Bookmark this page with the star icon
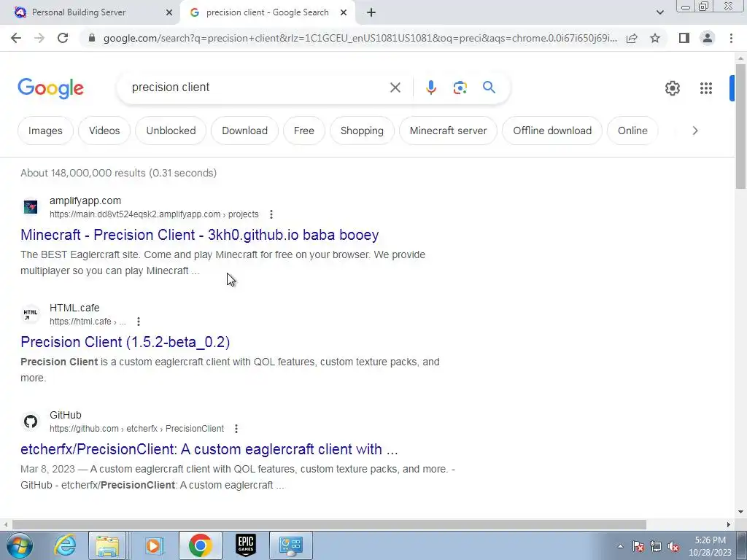This screenshot has height=560, width=747. pyautogui.click(x=655, y=38)
